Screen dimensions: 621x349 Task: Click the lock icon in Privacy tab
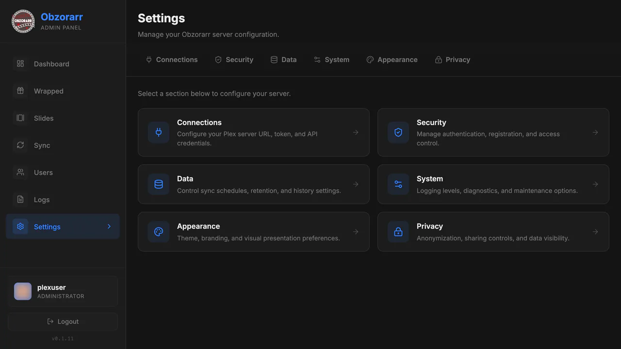pos(439,60)
